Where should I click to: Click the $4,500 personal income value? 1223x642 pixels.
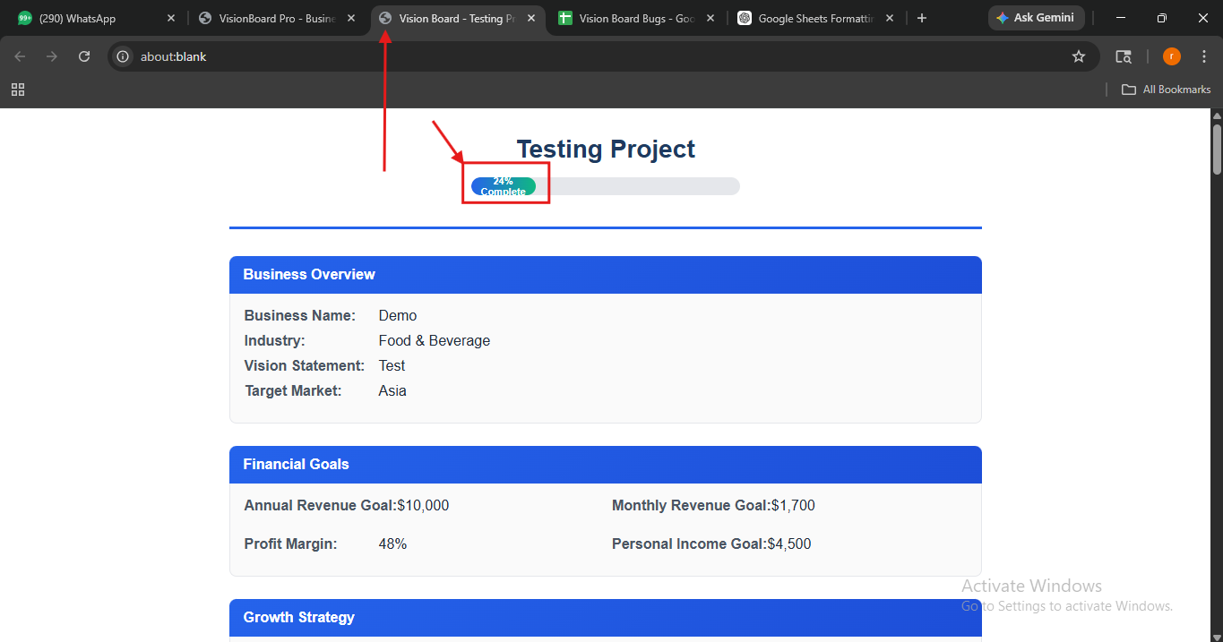pyautogui.click(x=789, y=544)
